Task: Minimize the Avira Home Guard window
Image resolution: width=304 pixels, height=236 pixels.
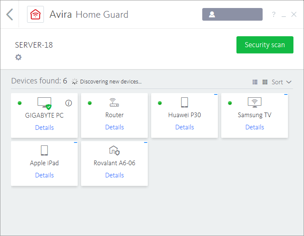Action: click(284, 16)
